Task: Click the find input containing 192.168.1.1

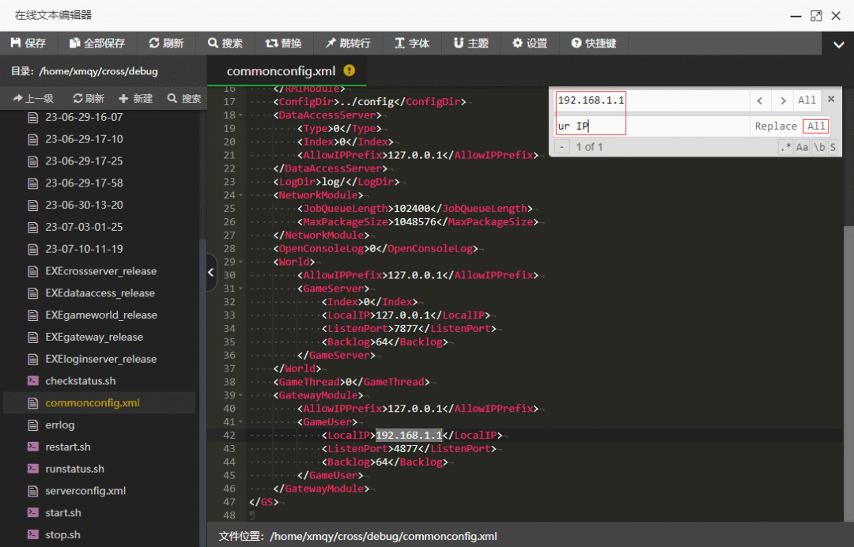Action: click(652, 100)
